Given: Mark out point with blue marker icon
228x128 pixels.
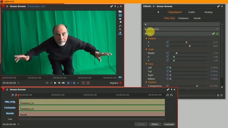Looking at the screenshot, I should pos(74,83).
